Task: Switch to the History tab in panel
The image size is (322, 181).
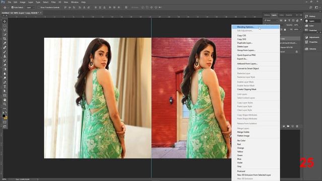Action: click(267, 15)
